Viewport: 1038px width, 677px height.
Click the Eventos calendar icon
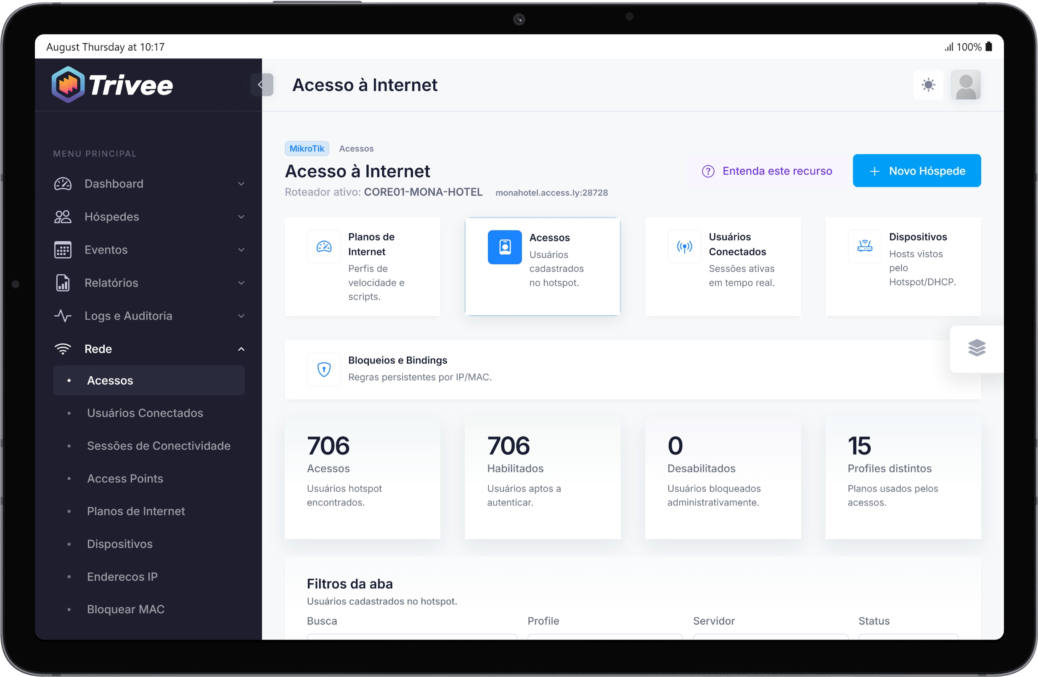63,250
